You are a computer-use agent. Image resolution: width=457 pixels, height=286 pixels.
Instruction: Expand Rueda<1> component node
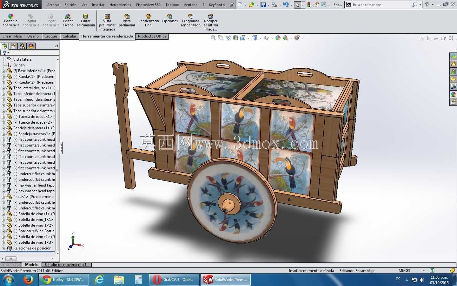coord(3,77)
